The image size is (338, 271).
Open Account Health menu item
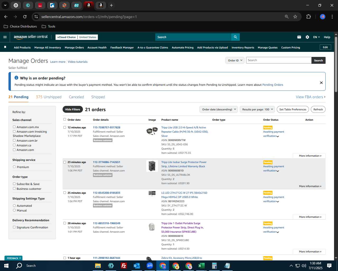pos(97,48)
